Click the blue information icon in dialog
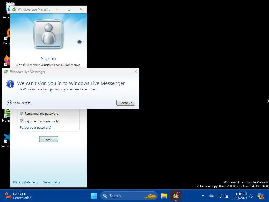This screenshot has height=202, width=269. click(x=10, y=84)
